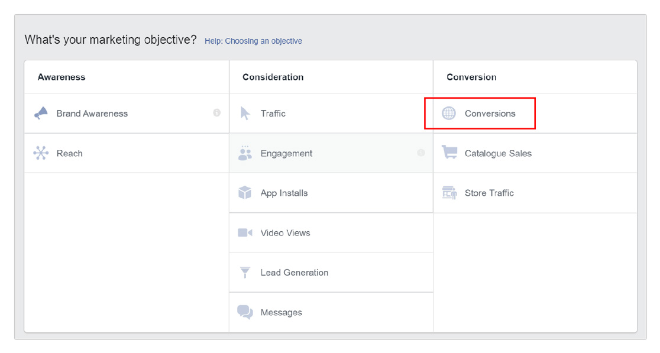This screenshot has height=353, width=660.
Task: Click the Engagement people icon
Action: (x=245, y=153)
